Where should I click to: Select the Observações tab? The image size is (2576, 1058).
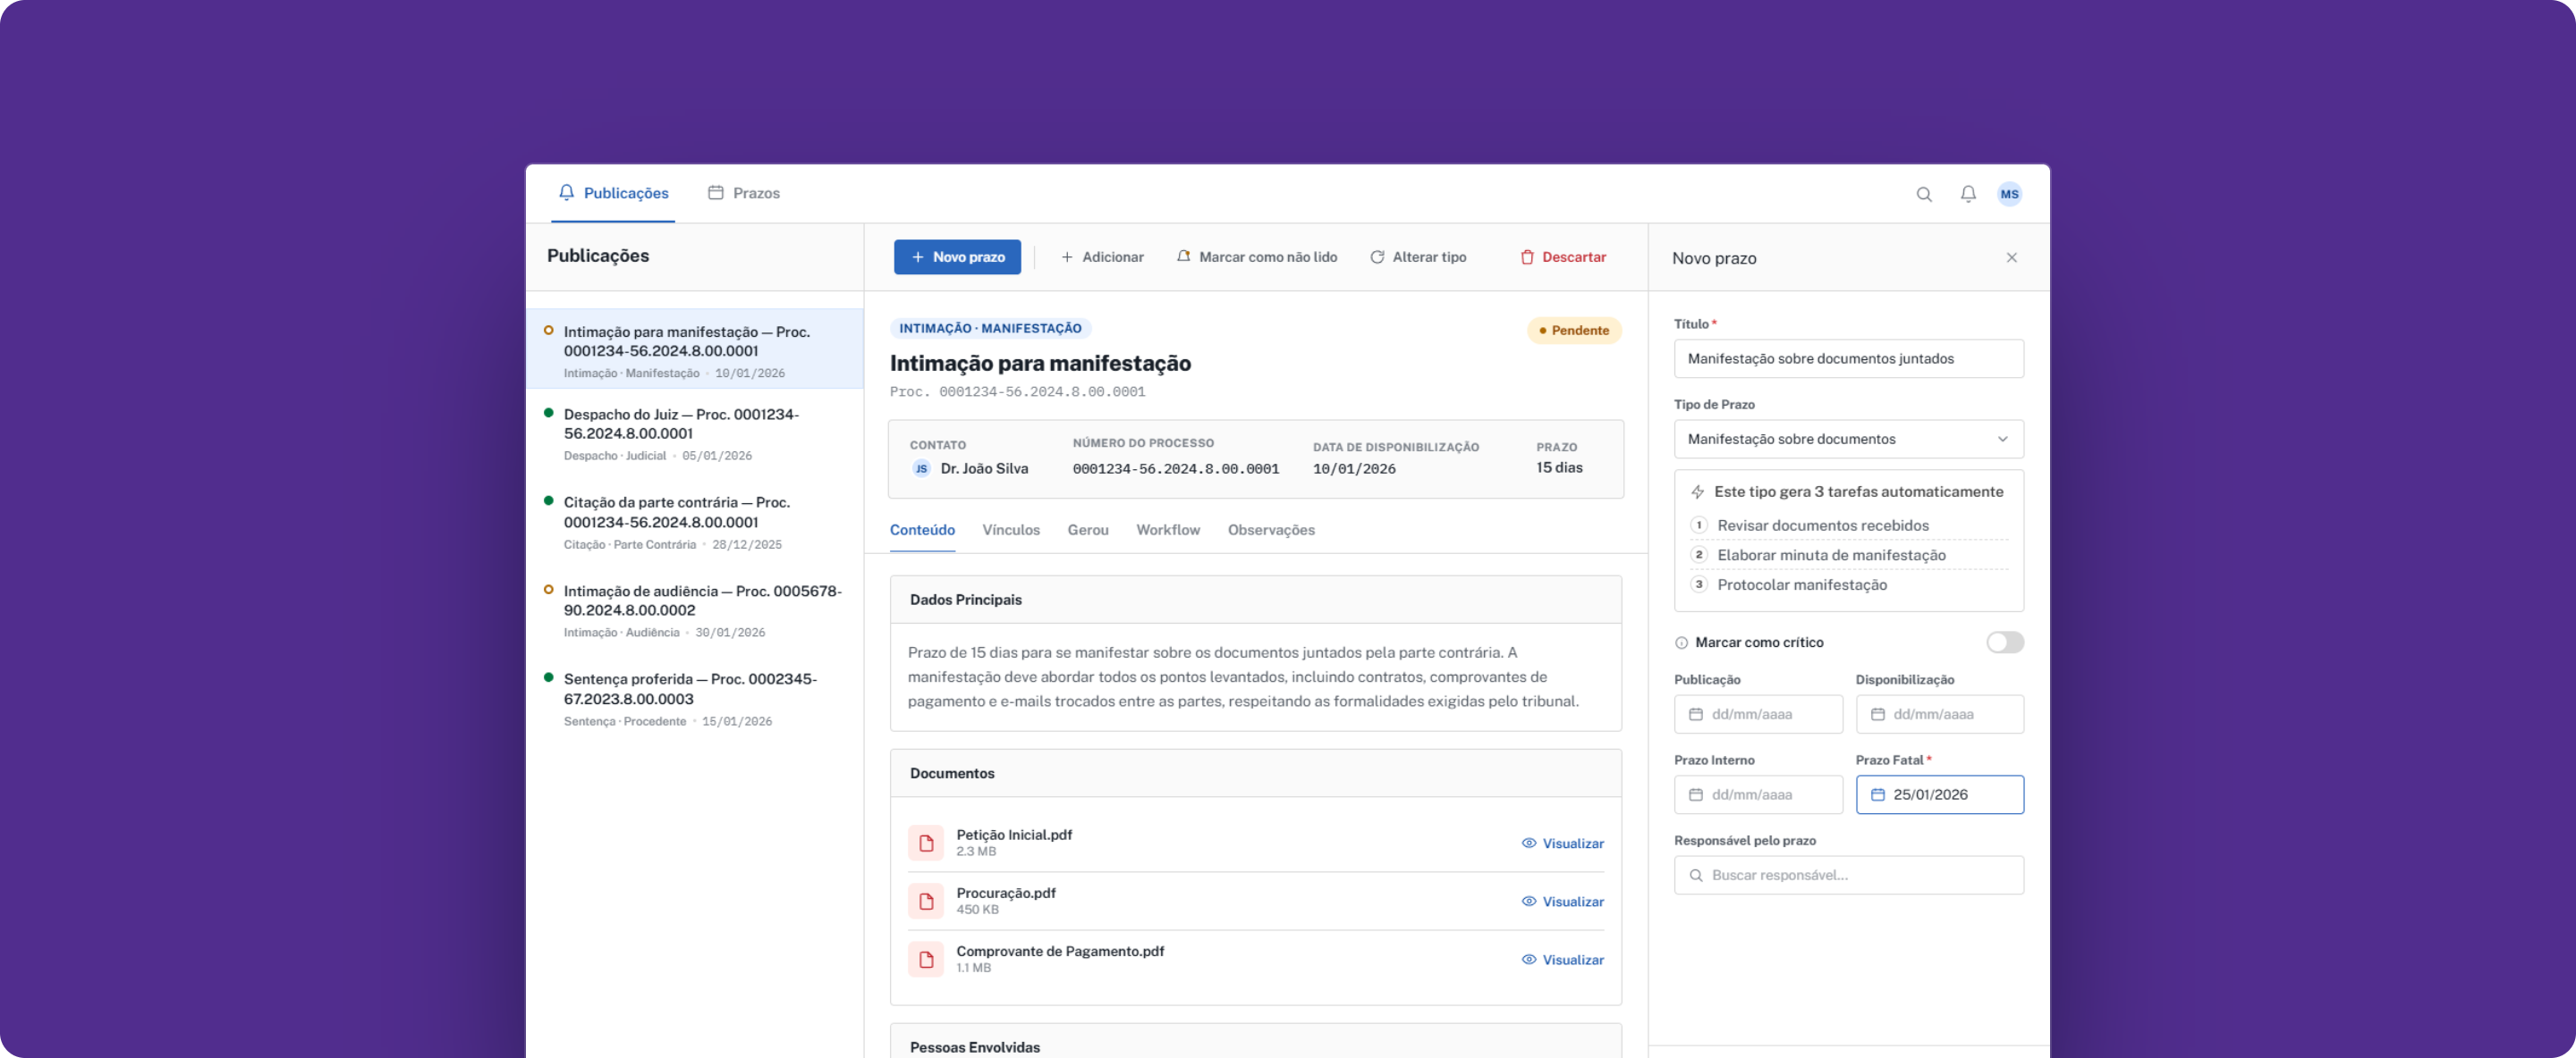click(x=1270, y=531)
